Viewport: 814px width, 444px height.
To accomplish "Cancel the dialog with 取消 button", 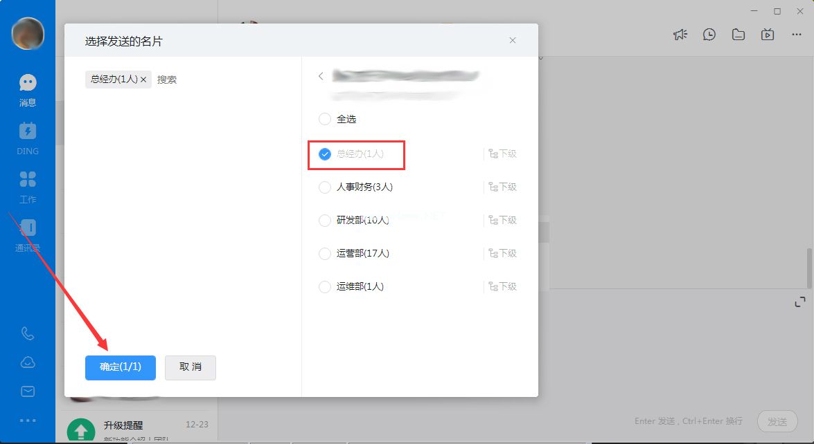I will tap(190, 367).
